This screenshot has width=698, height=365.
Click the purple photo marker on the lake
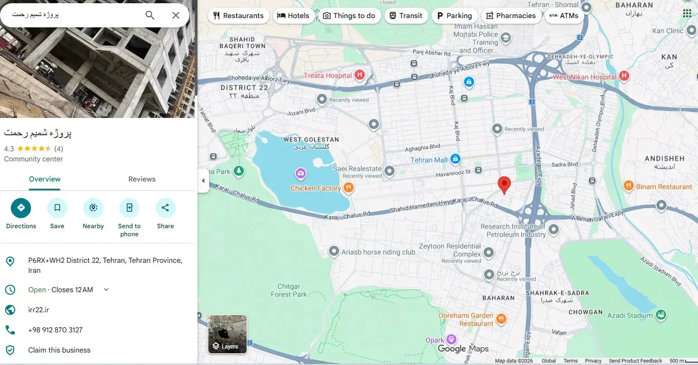pos(300,173)
